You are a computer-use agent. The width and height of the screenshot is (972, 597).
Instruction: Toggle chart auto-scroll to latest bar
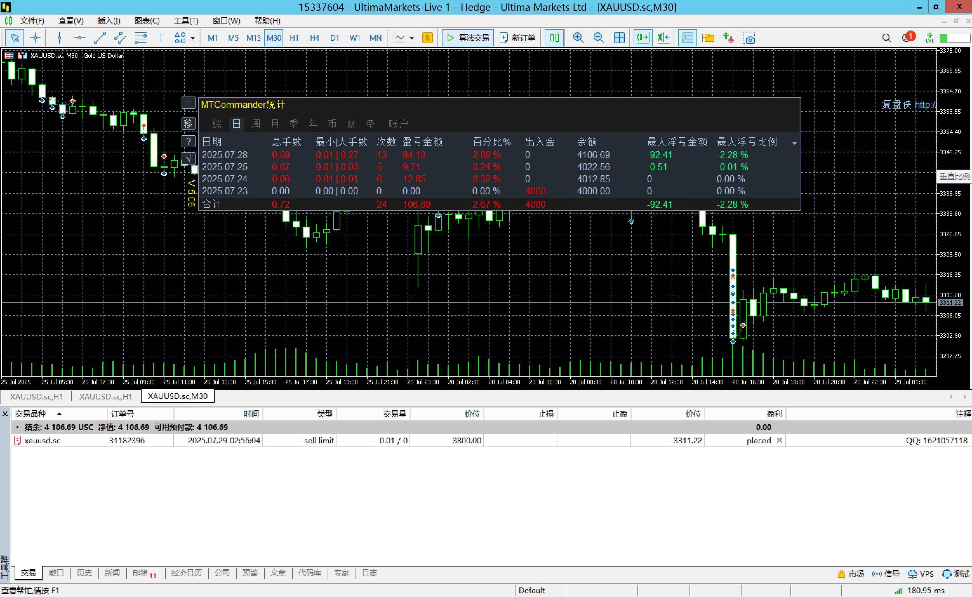pos(643,38)
